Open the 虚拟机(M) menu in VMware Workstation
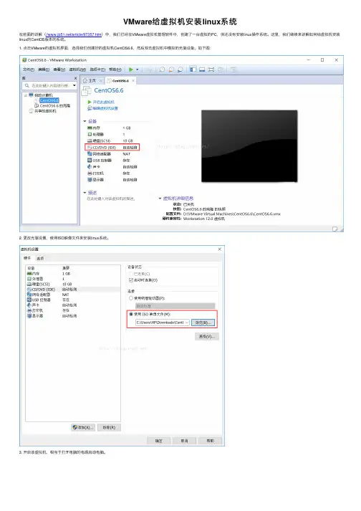The width and height of the screenshot is (361, 511). (77, 70)
